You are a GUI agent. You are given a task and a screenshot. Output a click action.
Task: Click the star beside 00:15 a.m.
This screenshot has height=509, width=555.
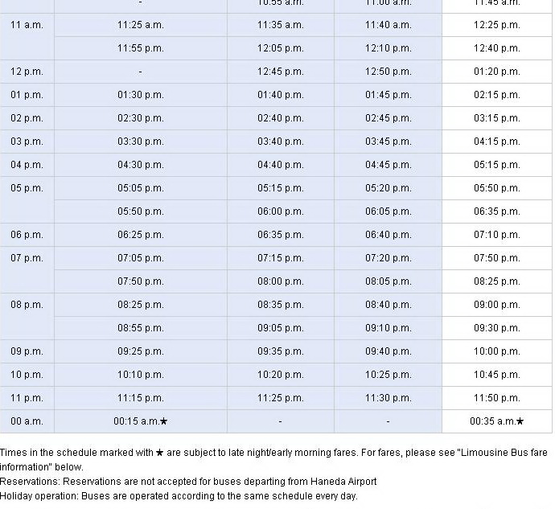tap(164, 421)
